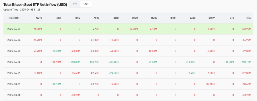Click the Update Time 2025-04-08 11:25 text

click(22, 10)
